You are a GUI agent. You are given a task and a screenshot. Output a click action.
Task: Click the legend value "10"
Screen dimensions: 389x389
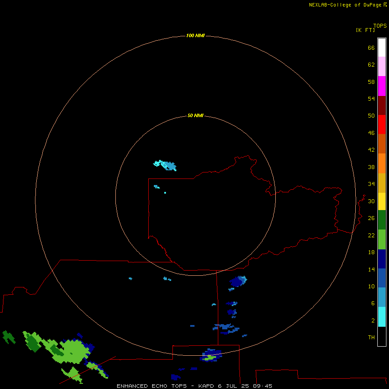(371, 286)
